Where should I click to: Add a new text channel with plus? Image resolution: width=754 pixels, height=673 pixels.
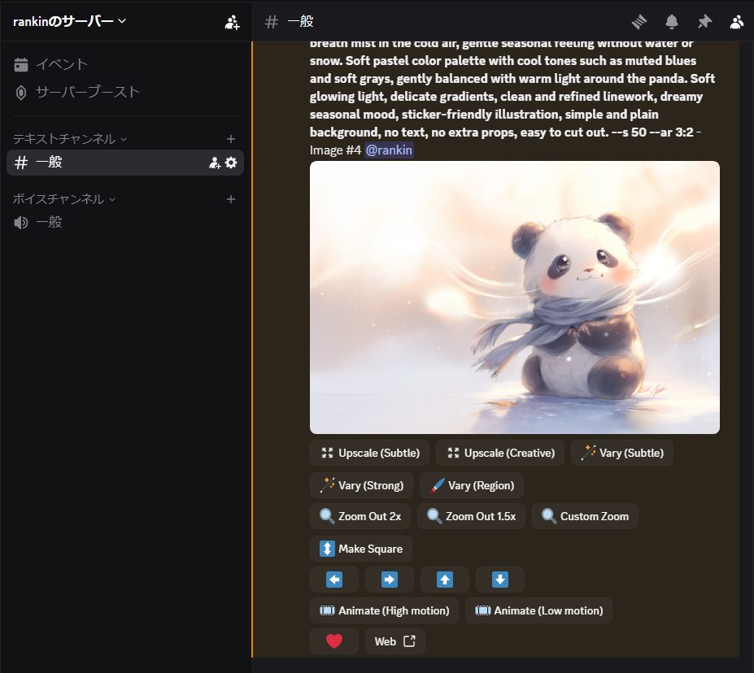pos(231,139)
